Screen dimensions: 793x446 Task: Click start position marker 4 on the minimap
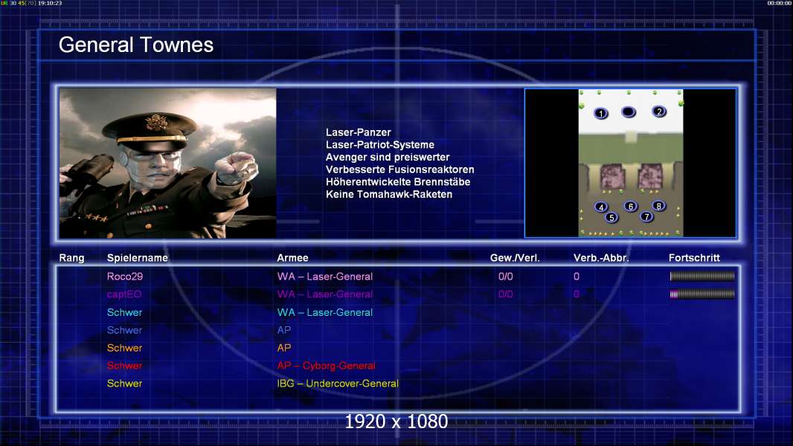pyautogui.click(x=601, y=207)
